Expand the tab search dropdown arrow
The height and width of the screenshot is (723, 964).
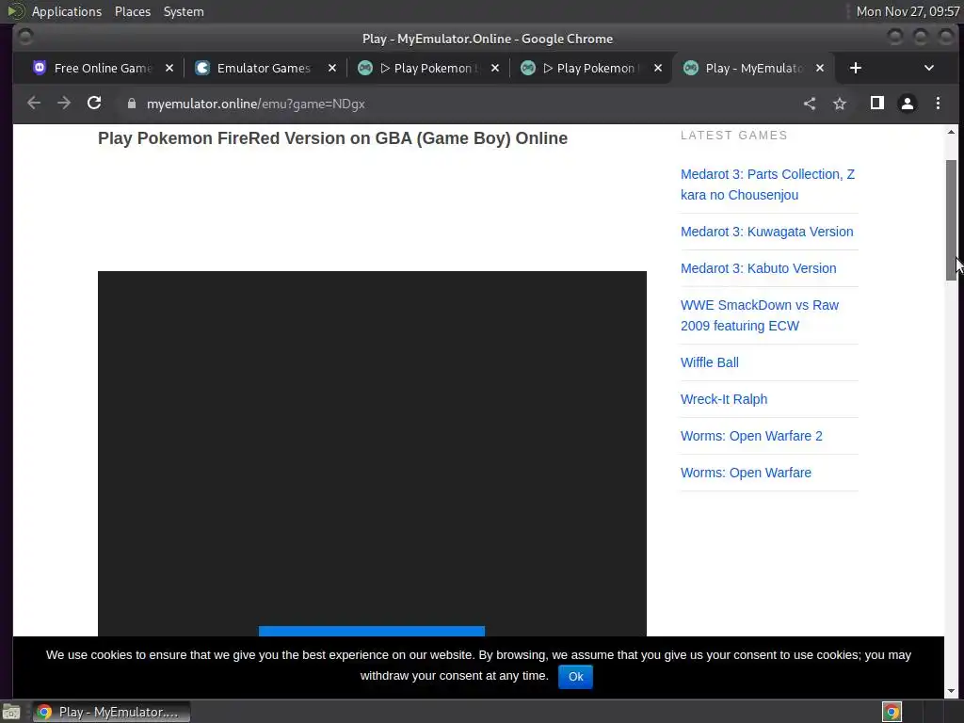click(x=929, y=68)
